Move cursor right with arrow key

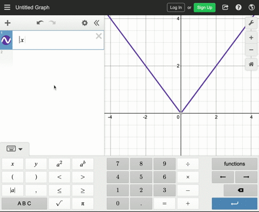point(246,177)
